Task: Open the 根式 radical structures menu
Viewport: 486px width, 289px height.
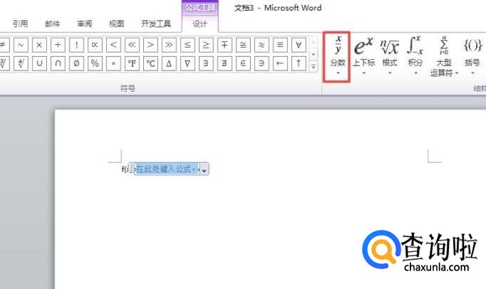Action: click(x=390, y=56)
